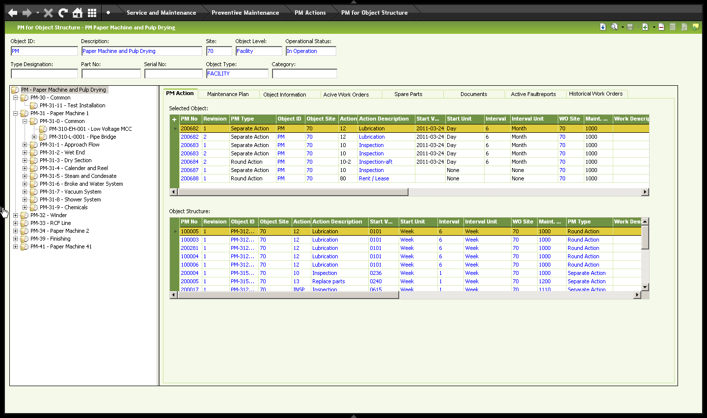The image size is (707, 418).
Task: Open the Service and Maintenance breadcrumb
Action: coord(161,13)
